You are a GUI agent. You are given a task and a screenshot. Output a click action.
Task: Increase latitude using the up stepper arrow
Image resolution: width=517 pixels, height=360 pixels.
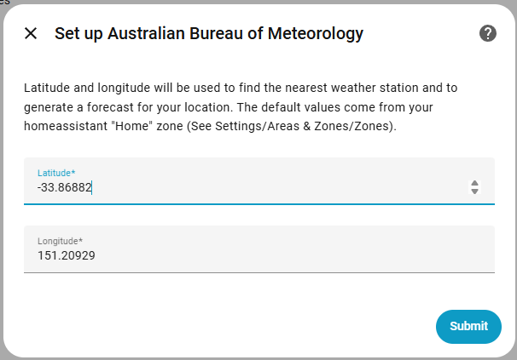tap(475, 182)
